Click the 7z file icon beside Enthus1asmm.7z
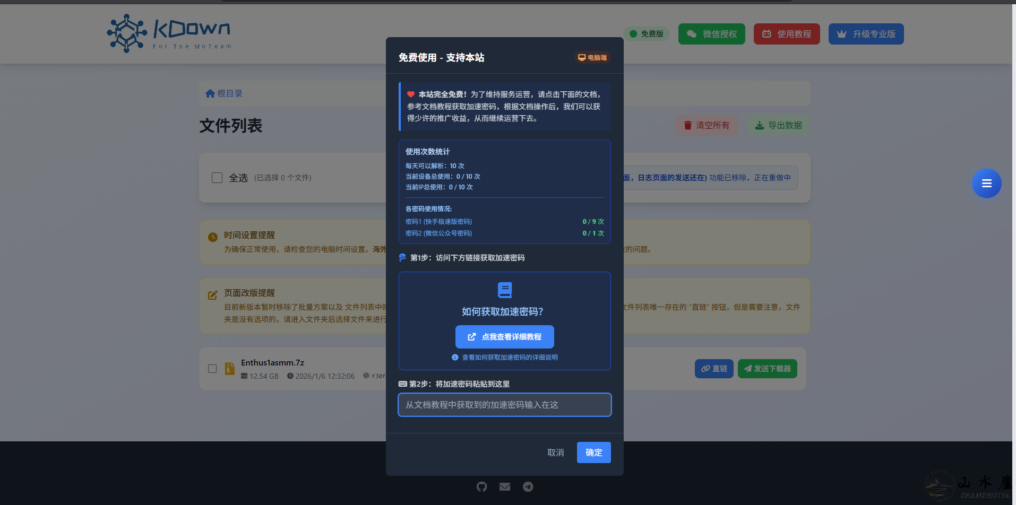The height and width of the screenshot is (505, 1016). click(229, 368)
